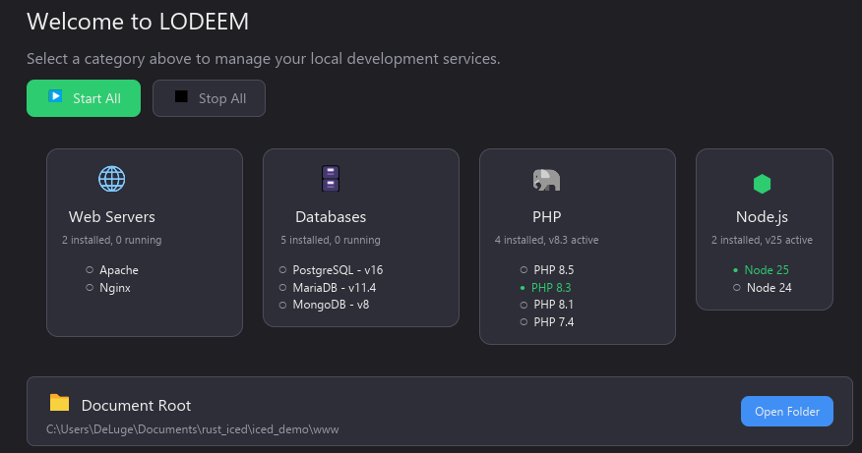Click the PHP elephant icon
862x453 pixels.
click(x=546, y=180)
